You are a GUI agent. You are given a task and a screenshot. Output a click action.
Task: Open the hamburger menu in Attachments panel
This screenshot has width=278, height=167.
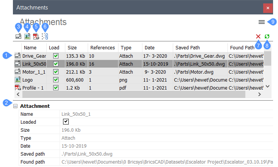[262, 22]
